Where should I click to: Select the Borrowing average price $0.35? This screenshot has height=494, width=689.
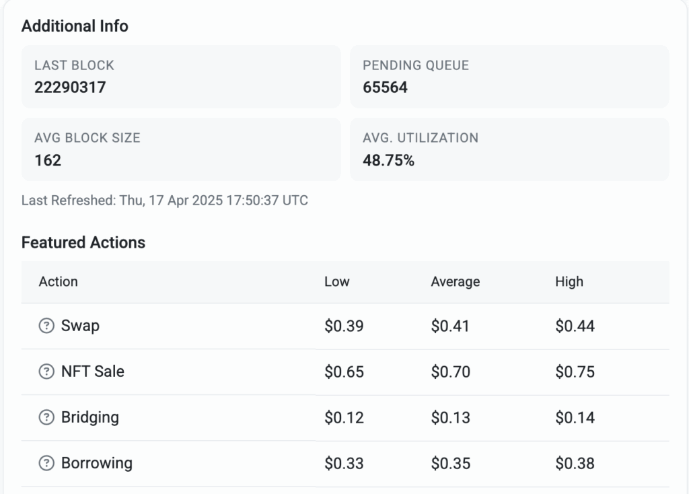(x=450, y=464)
